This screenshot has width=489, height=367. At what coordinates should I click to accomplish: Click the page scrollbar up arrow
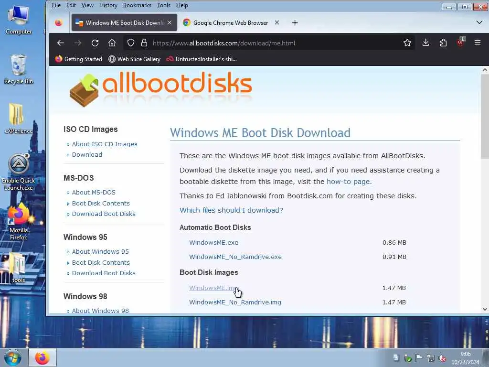[x=485, y=70]
